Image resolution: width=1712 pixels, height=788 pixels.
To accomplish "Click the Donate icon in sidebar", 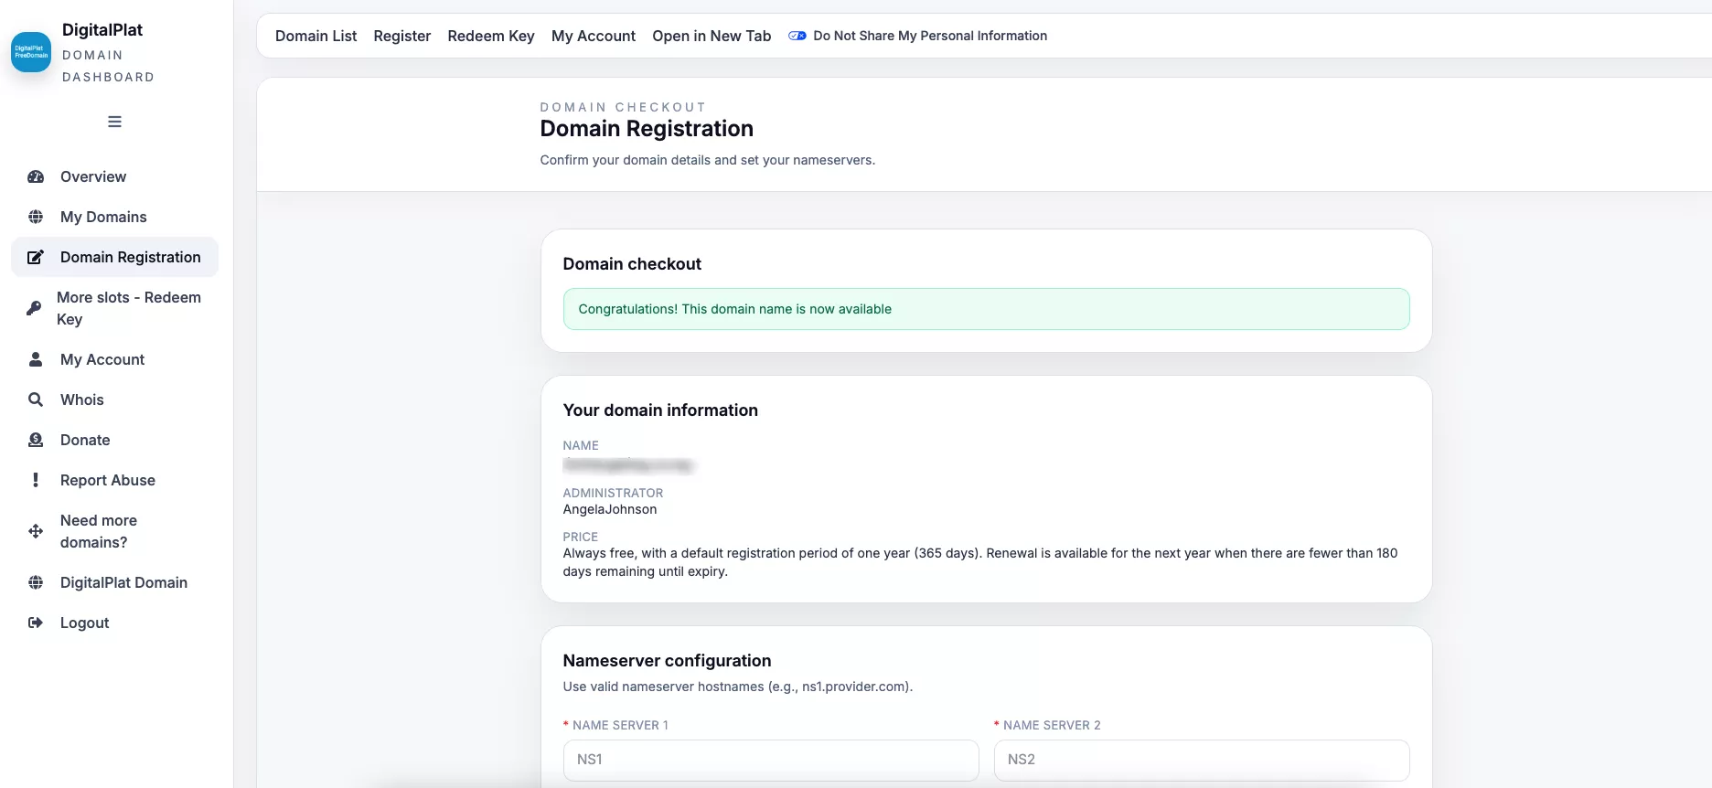I will tap(36, 440).
